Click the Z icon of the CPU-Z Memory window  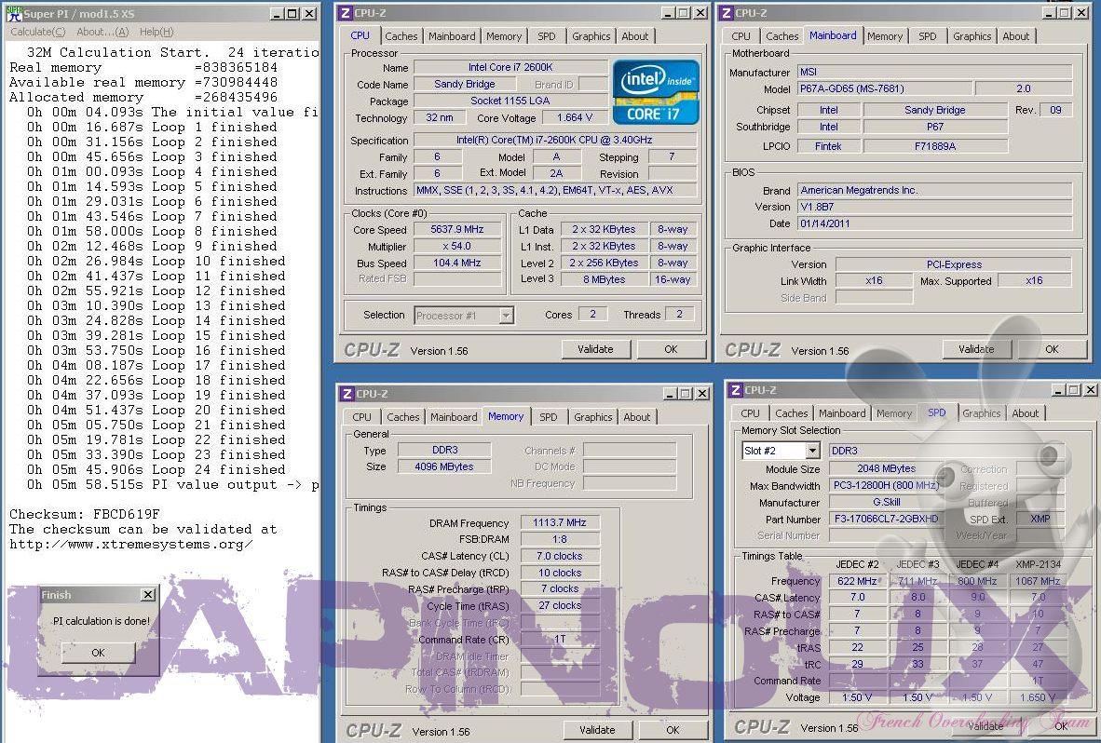(347, 394)
